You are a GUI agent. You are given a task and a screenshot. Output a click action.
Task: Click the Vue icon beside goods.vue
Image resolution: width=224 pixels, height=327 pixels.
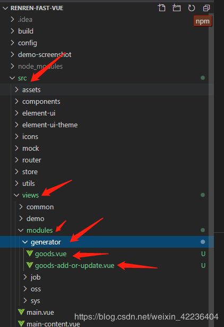click(x=30, y=254)
